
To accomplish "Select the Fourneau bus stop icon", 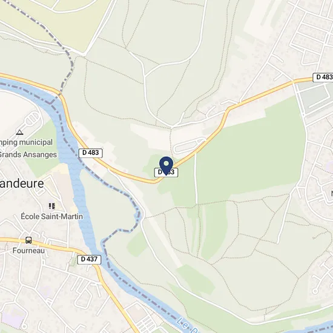I will [x=28, y=240].
